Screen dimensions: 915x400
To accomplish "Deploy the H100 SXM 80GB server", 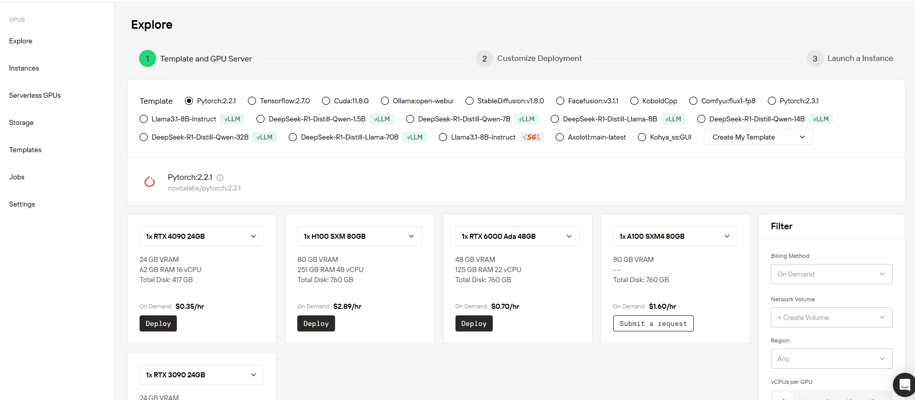I will [316, 323].
